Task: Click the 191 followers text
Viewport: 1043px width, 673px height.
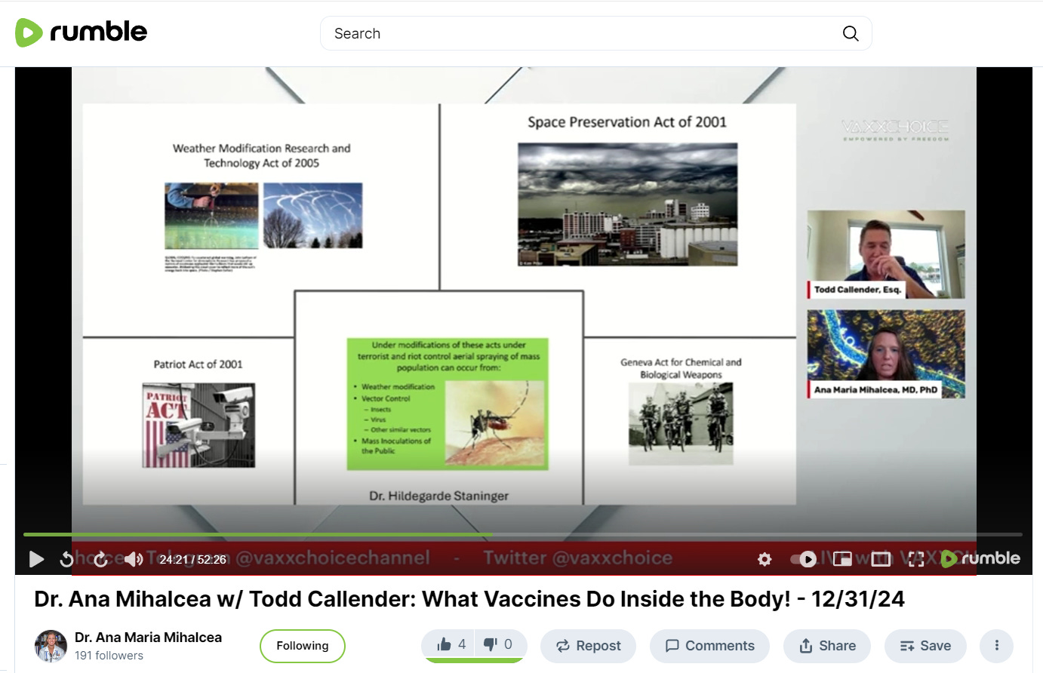Action: pyautogui.click(x=109, y=656)
